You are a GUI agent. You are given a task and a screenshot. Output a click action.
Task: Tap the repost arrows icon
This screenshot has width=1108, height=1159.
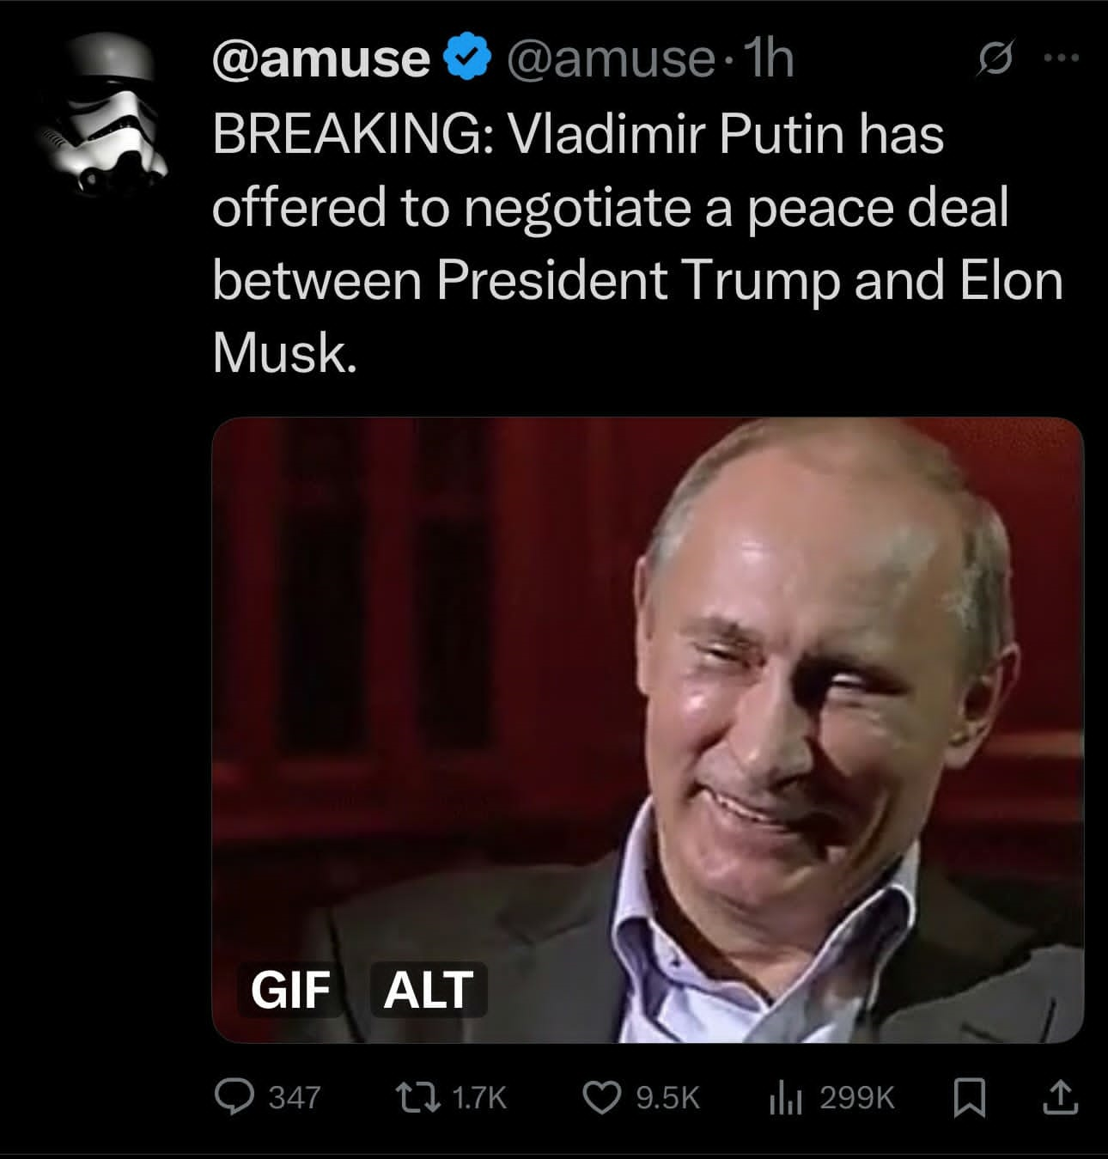pyautogui.click(x=417, y=1096)
